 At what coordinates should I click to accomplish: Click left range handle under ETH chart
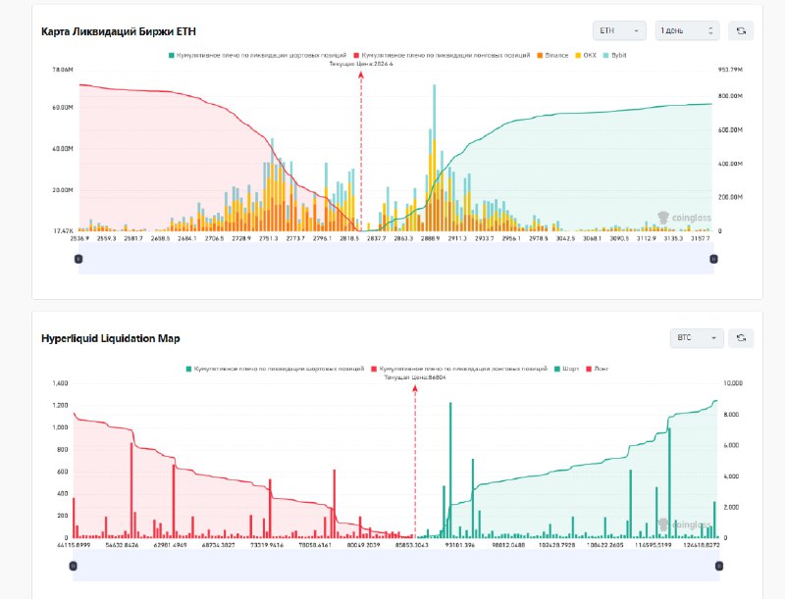tap(78, 259)
